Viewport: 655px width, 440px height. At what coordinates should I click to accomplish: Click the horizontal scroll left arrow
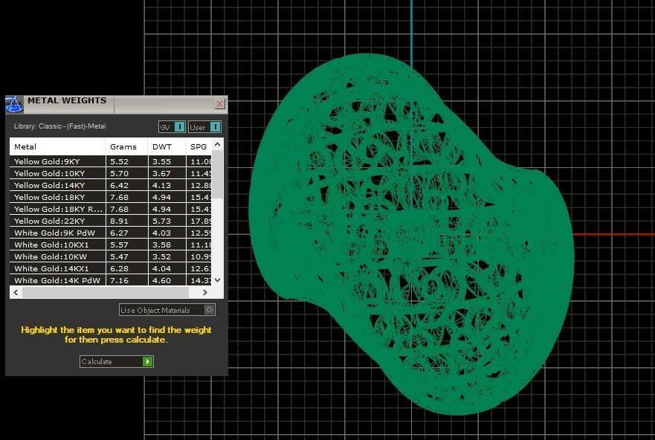tap(16, 292)
